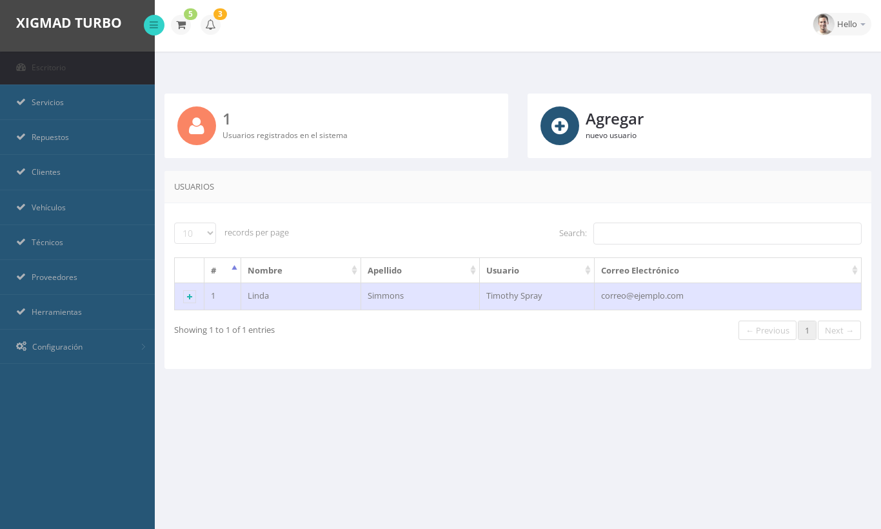Go to Escritorio in the sidebar
Image resolution: width=881 pixels, height=529 pixels.
point(77,68)
